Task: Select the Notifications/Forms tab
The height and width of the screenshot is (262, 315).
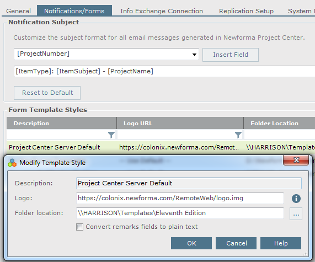Action: pyautogui.click(x=74, y=10)
